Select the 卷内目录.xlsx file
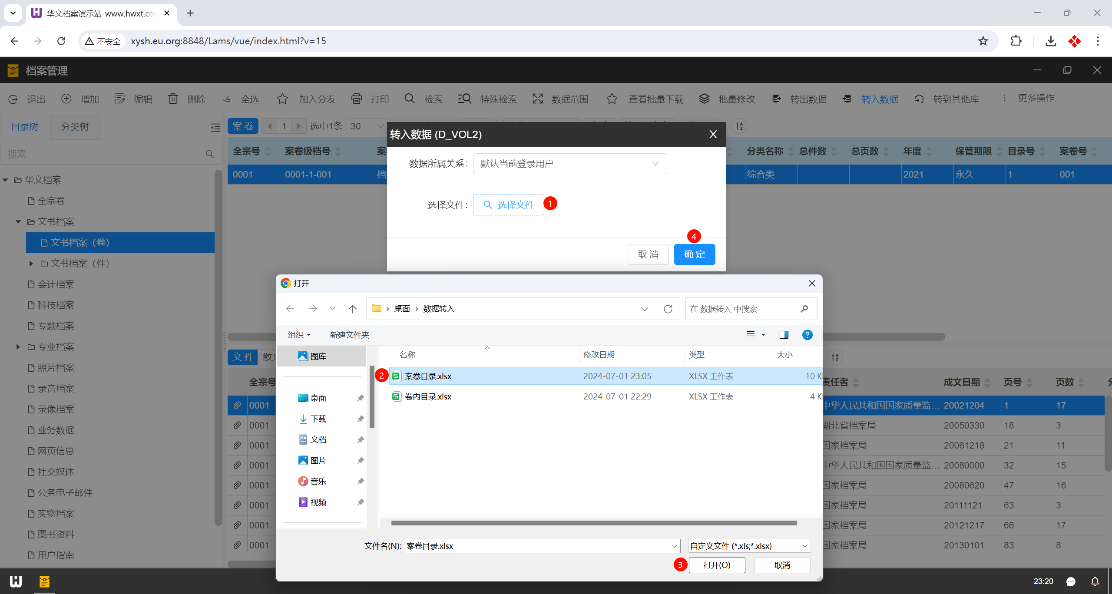Viewport: 1112px width, 594px height. click(427, 396)
